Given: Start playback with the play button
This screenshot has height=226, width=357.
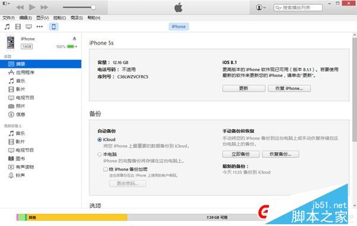Looking at the screenshot, I should coord(32,7).
